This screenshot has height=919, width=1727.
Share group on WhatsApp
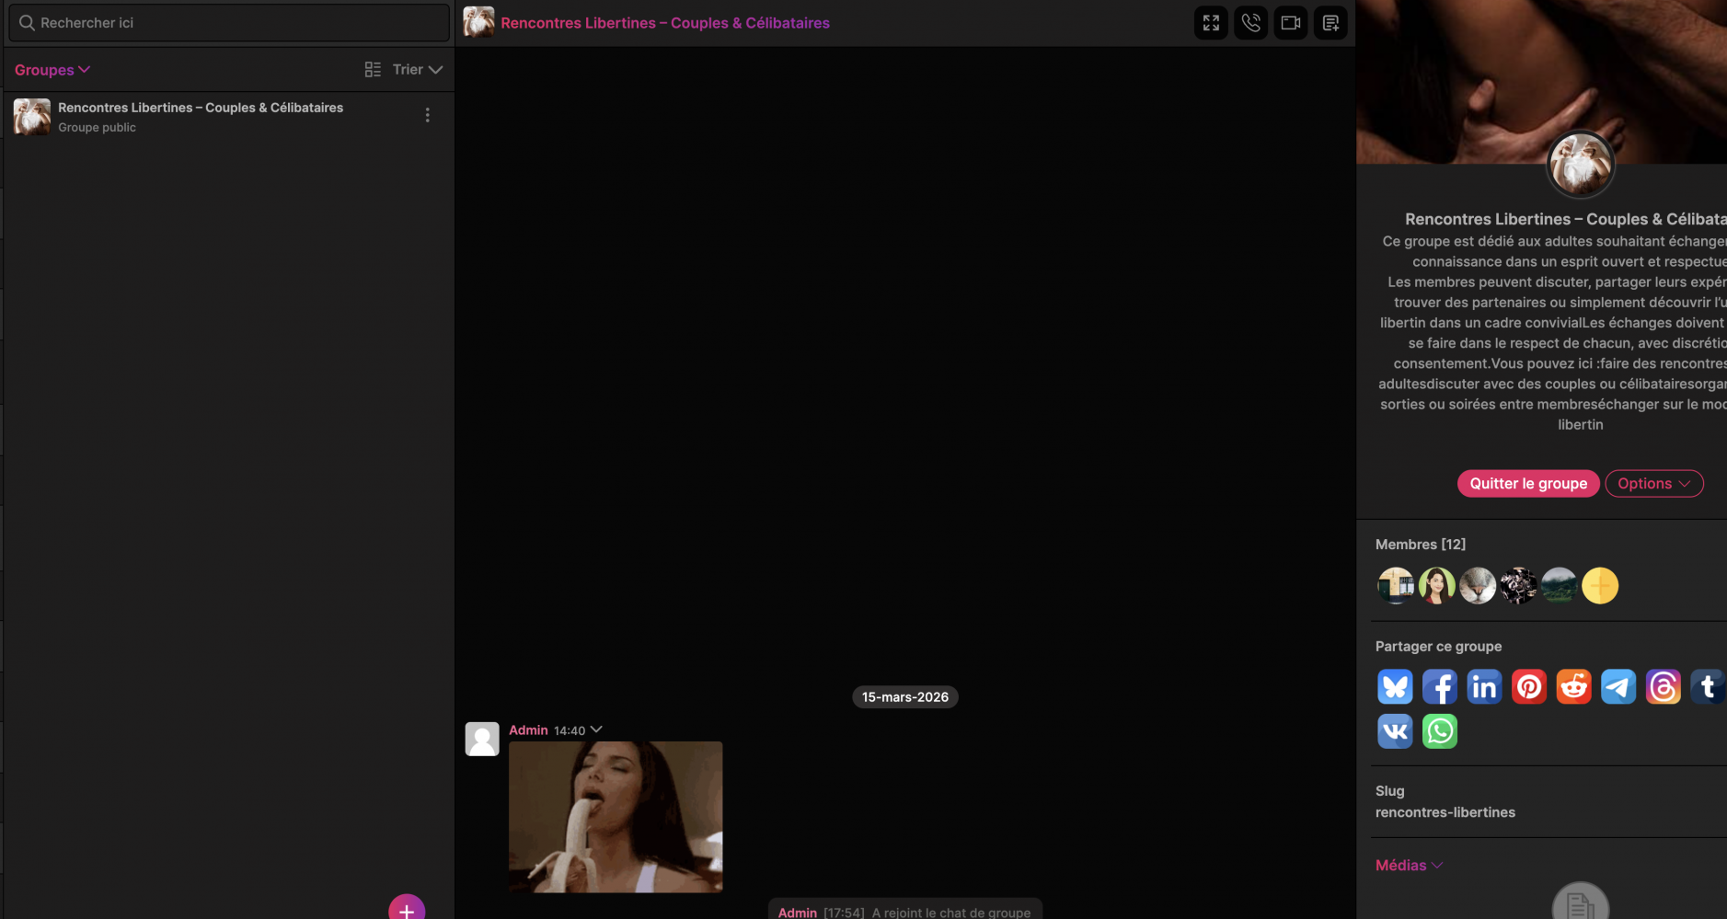[x=1439, y=731]
